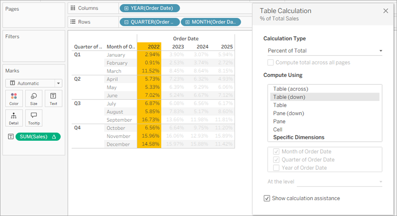Click the 2022 column header

[x=154, y=47]
